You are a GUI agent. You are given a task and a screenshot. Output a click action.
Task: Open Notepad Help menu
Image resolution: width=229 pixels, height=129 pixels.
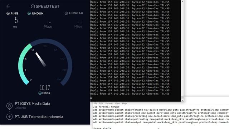(x=124, y=104)
